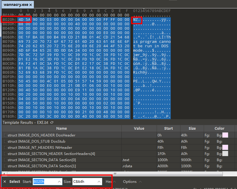237x189 pixels.
Task: Expand struct IMAGE_NT_HEADERS NtHeader row
Action: [x=5, y=148]
